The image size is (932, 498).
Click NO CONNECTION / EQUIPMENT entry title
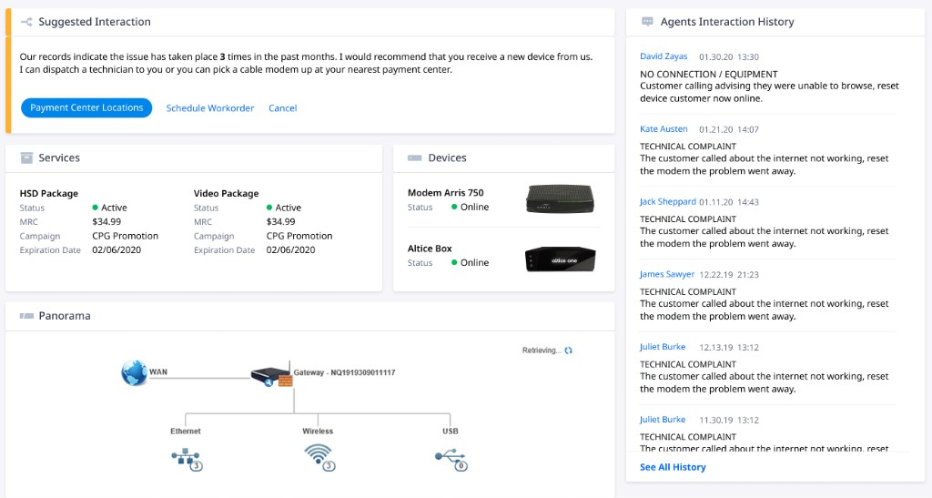tap(708, 75)
